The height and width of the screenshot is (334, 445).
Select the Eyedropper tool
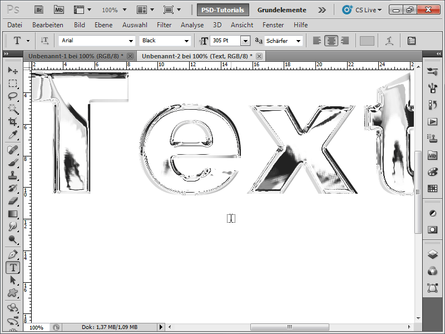[13, 135]
